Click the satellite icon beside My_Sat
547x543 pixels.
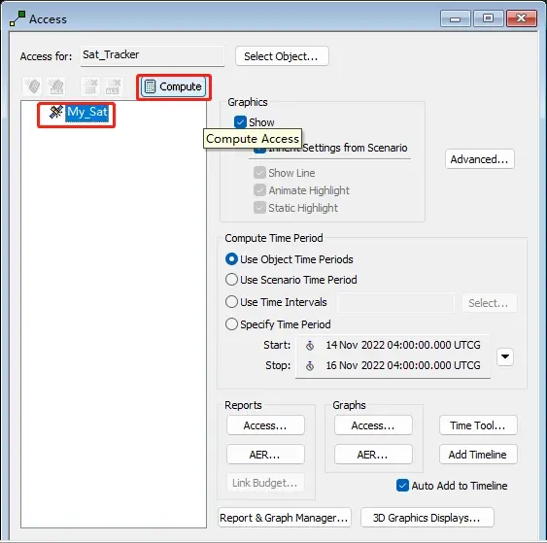(55, 112)
